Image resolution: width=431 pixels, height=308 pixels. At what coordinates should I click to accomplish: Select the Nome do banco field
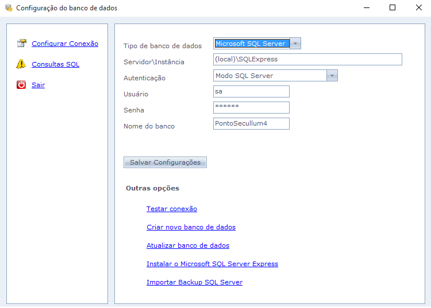pos(251,124)
